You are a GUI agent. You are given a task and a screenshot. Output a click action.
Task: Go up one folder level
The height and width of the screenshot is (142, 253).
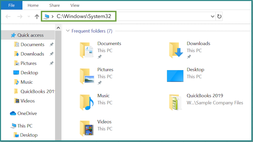[37, 16]
